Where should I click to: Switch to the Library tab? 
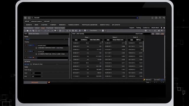click(37, 28)
